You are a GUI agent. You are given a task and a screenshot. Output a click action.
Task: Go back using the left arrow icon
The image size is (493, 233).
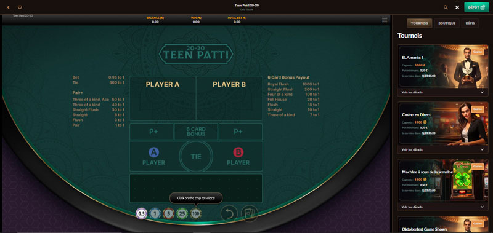(x=9, y=7)
